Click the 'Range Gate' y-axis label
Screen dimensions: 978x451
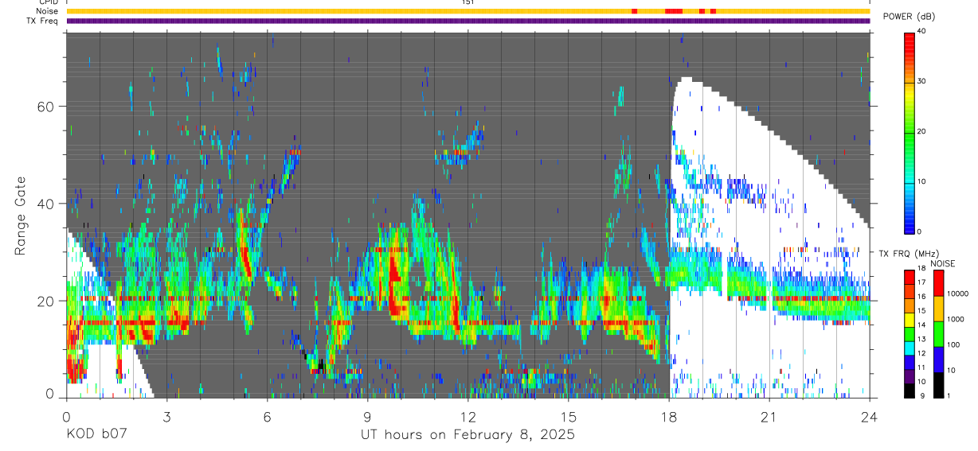click(19, 216)
